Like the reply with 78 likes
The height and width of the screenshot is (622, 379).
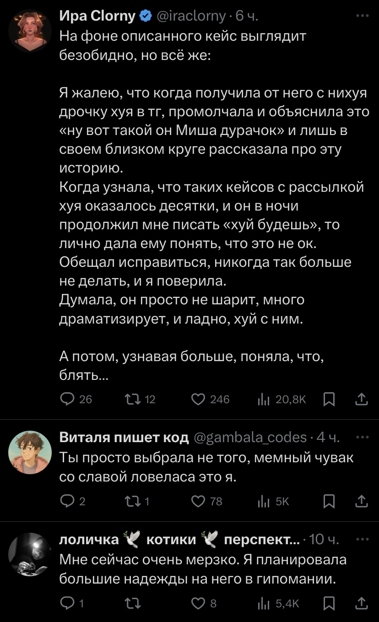(x=198, y=501)
